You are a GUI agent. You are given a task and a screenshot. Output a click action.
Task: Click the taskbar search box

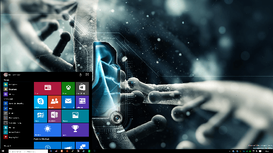pyautogui.click(x=28, y=151)
